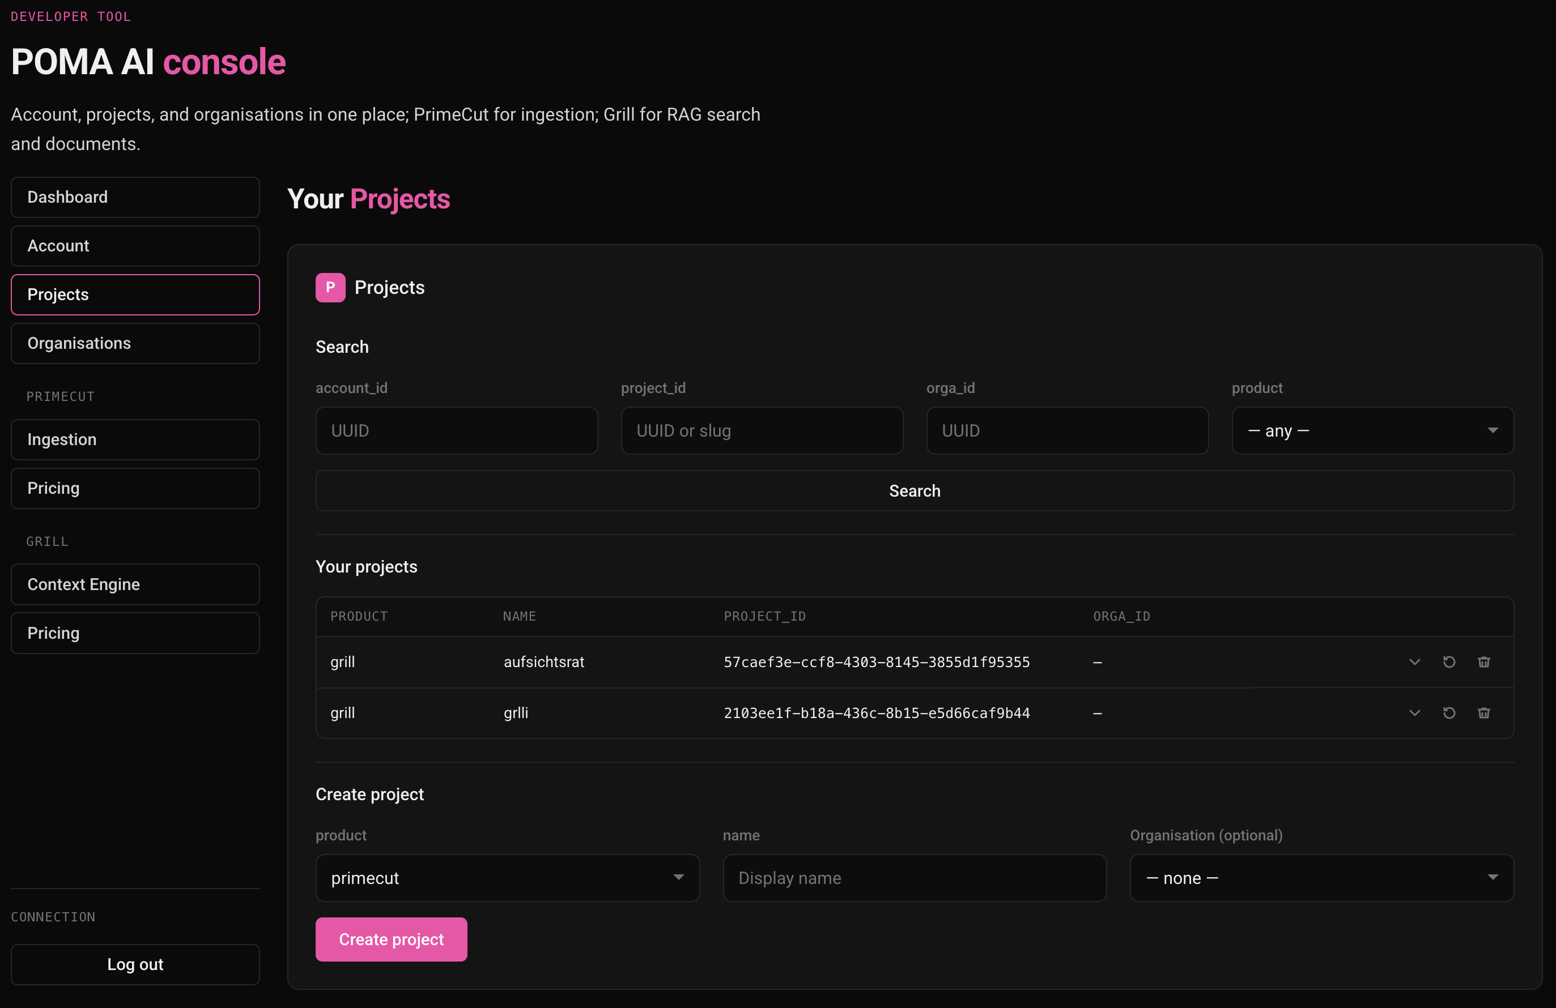The width and height of the screenshot is (1556, 1008).
Task: Click grill product cell in aufsichtsrat row
Action: pos(343,662)
